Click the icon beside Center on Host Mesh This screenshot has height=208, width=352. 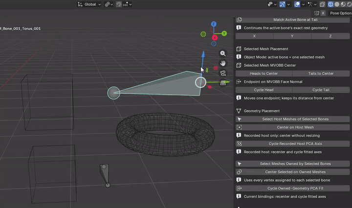[x=239, y=127]
